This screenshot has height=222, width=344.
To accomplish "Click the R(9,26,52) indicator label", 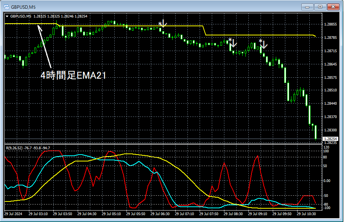I will (14, 148).
